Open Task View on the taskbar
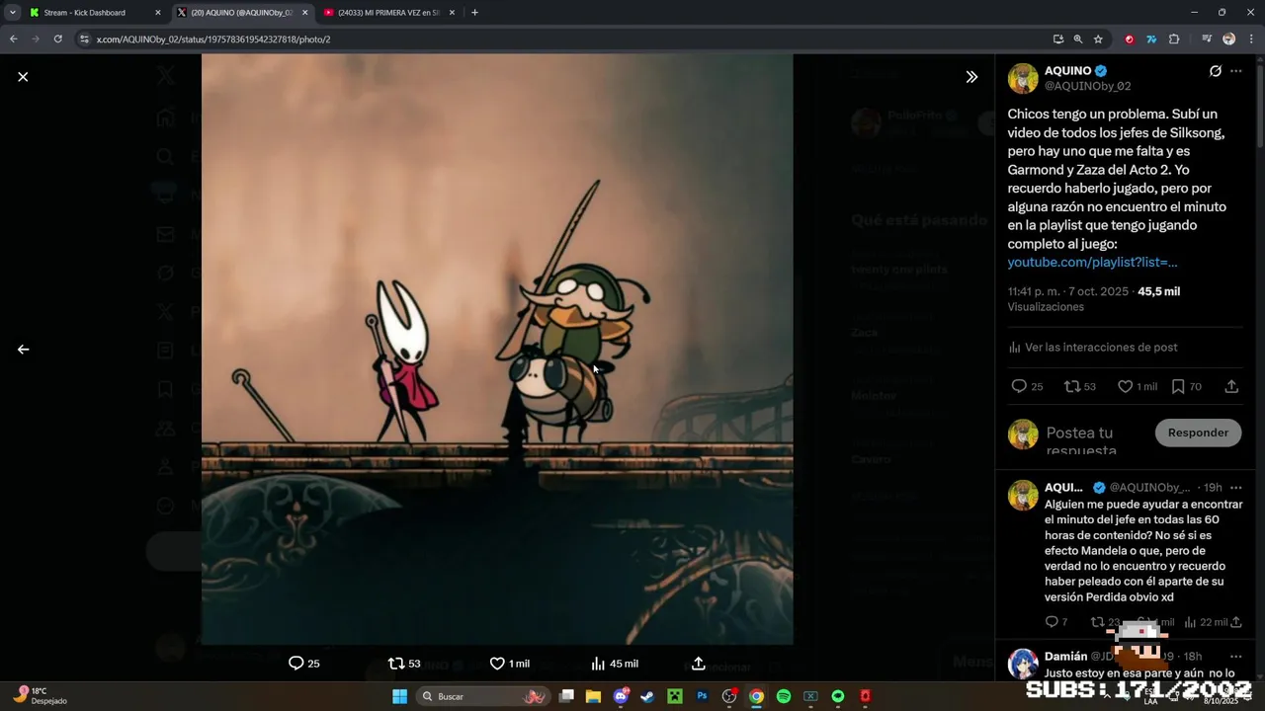 point(566,696)
